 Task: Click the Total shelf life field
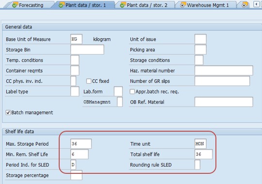[x=203, y=154]
